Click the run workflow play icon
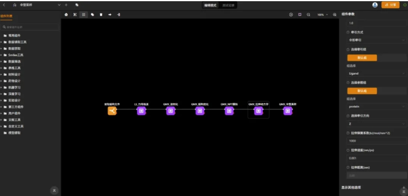Viewport: 408px width, 196px height. [291, 15]
